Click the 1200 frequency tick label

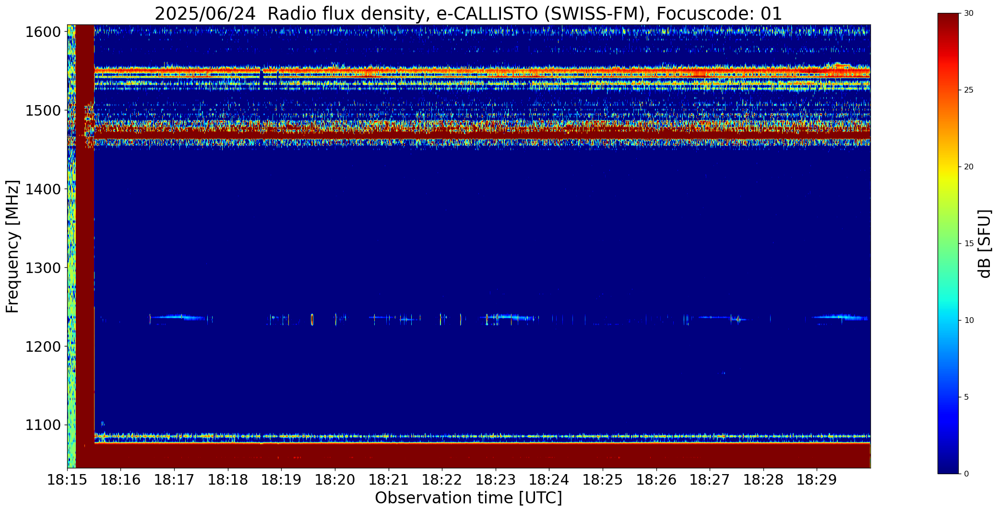(x=43, y=346)
